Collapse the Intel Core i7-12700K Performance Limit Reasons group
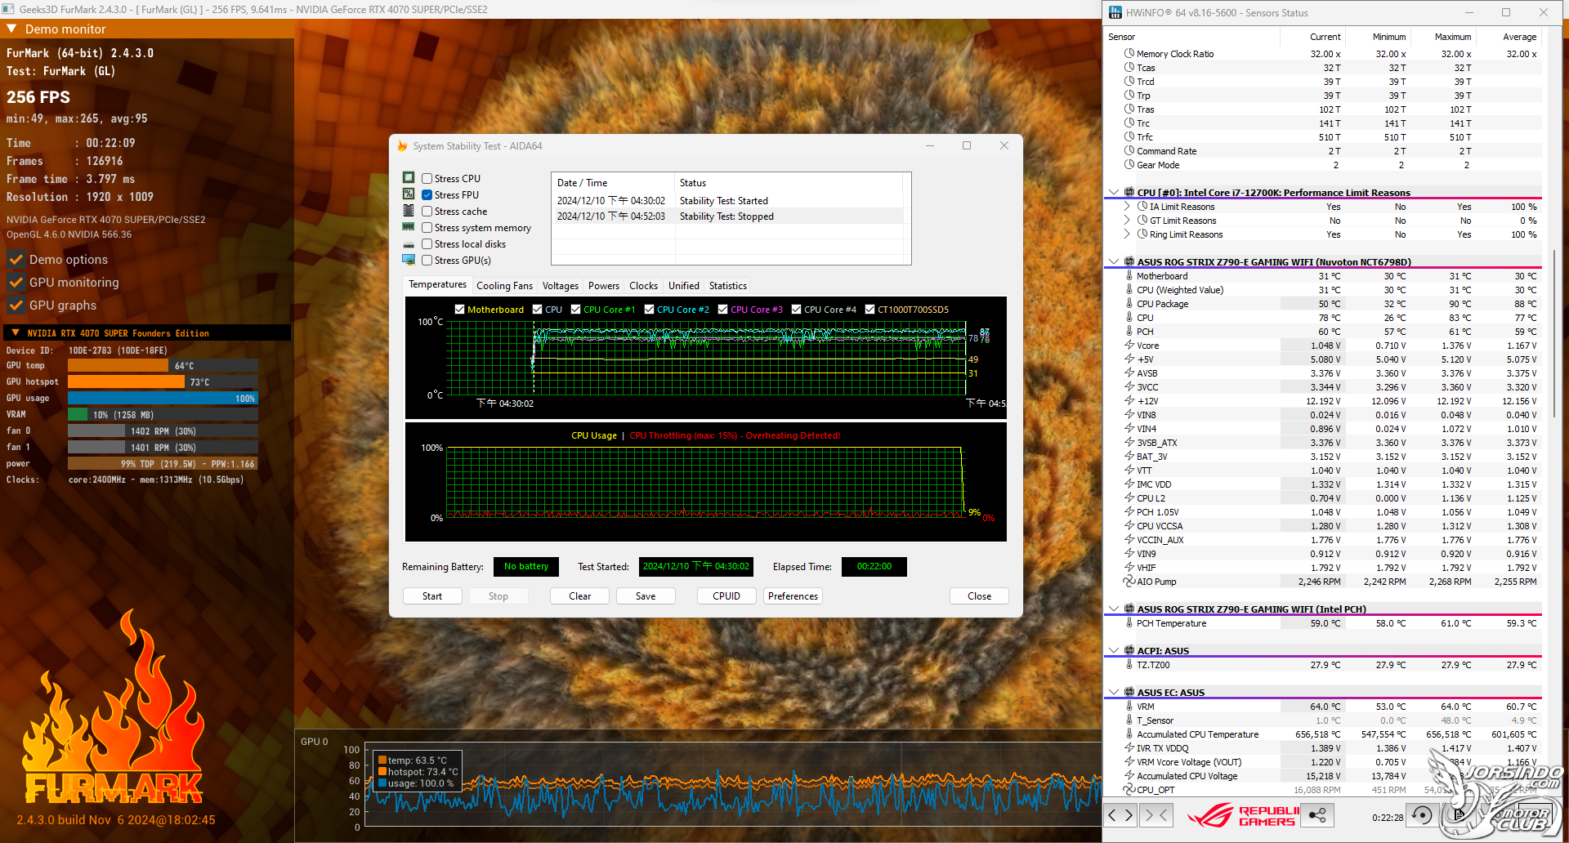This screenshot has width=1569, height=843. [1113, 193]
